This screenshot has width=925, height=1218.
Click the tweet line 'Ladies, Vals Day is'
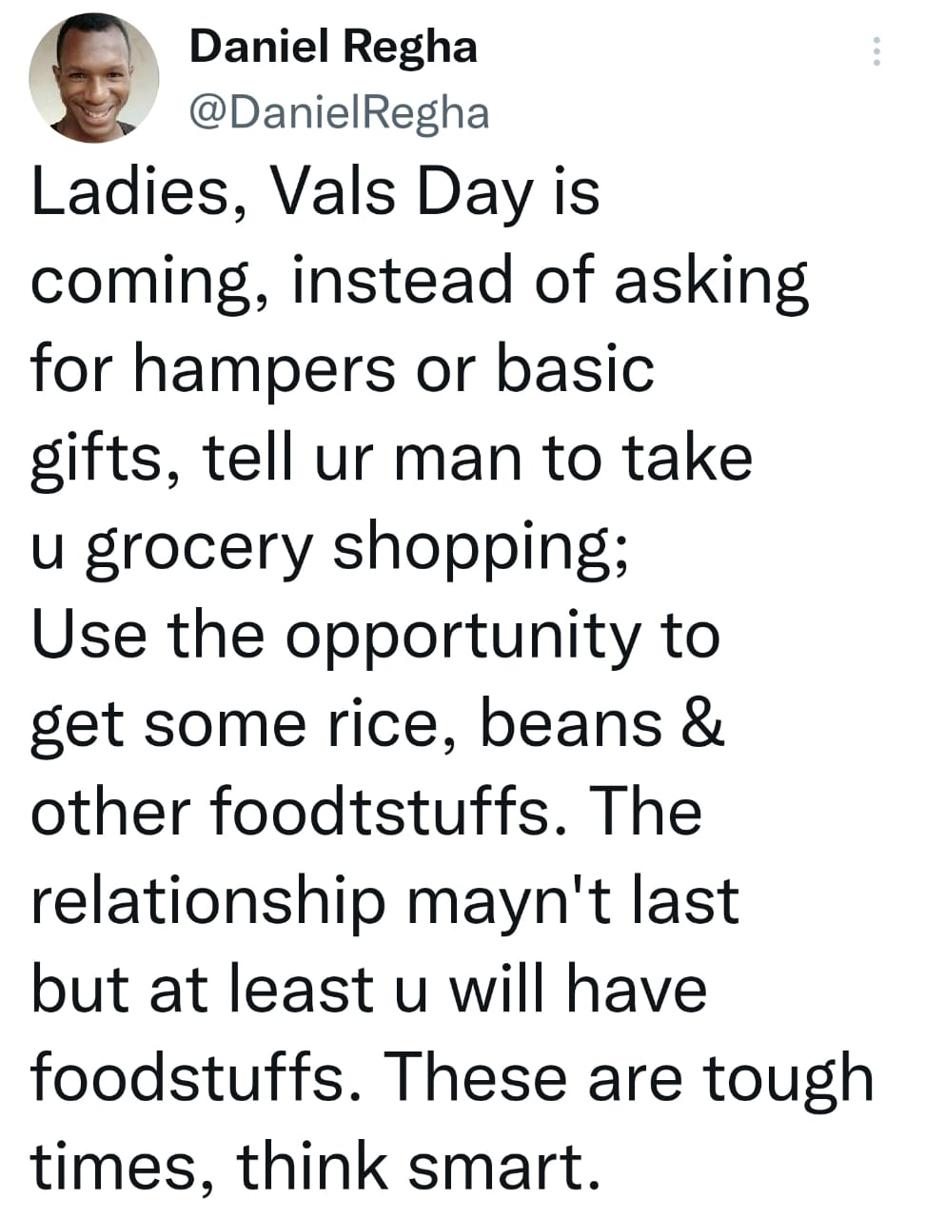click(x=315, y=193)
